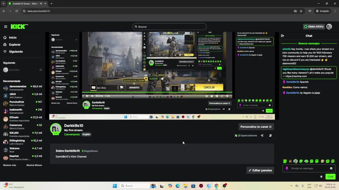Click the English language tag

point(86,135)
